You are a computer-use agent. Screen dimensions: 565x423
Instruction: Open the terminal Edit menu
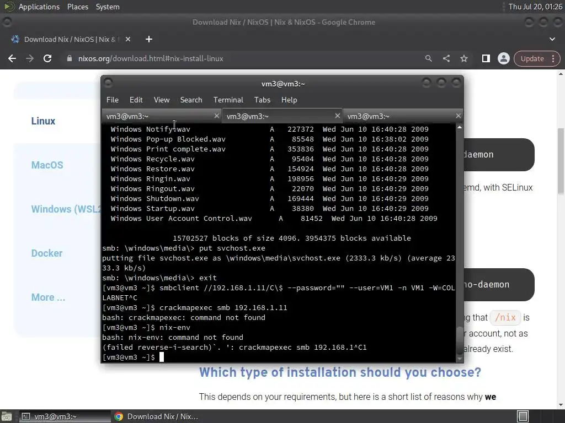(x=136, y=100)
